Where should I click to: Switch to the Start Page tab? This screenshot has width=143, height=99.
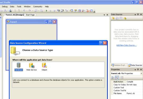[30, 15]
